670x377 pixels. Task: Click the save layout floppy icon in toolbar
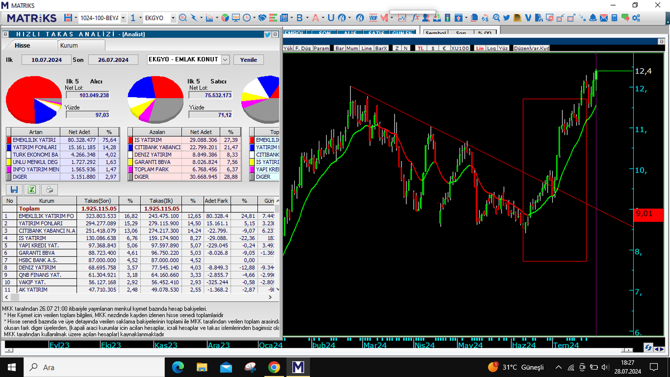68,18
